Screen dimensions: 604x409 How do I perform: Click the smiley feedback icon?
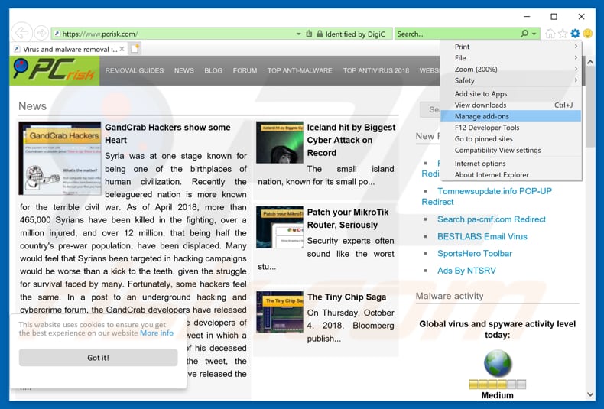coord(588,34)
